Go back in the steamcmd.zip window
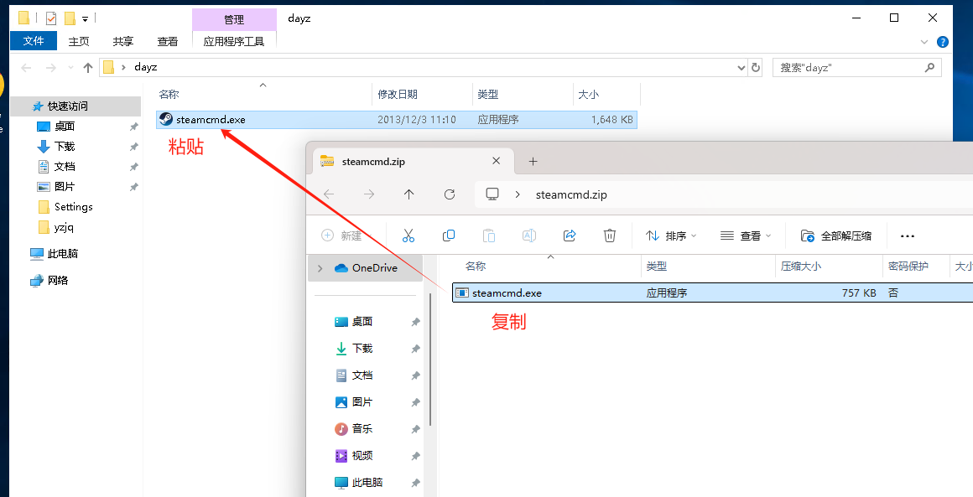 (329, 194)
